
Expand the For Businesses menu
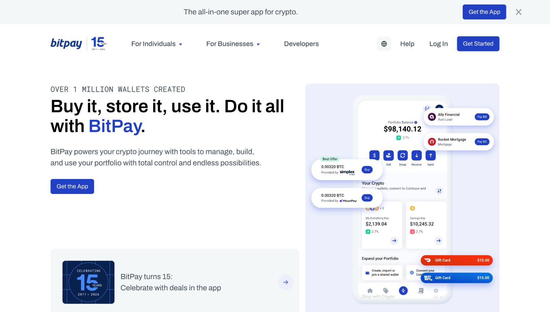click(x=233, y=44)
